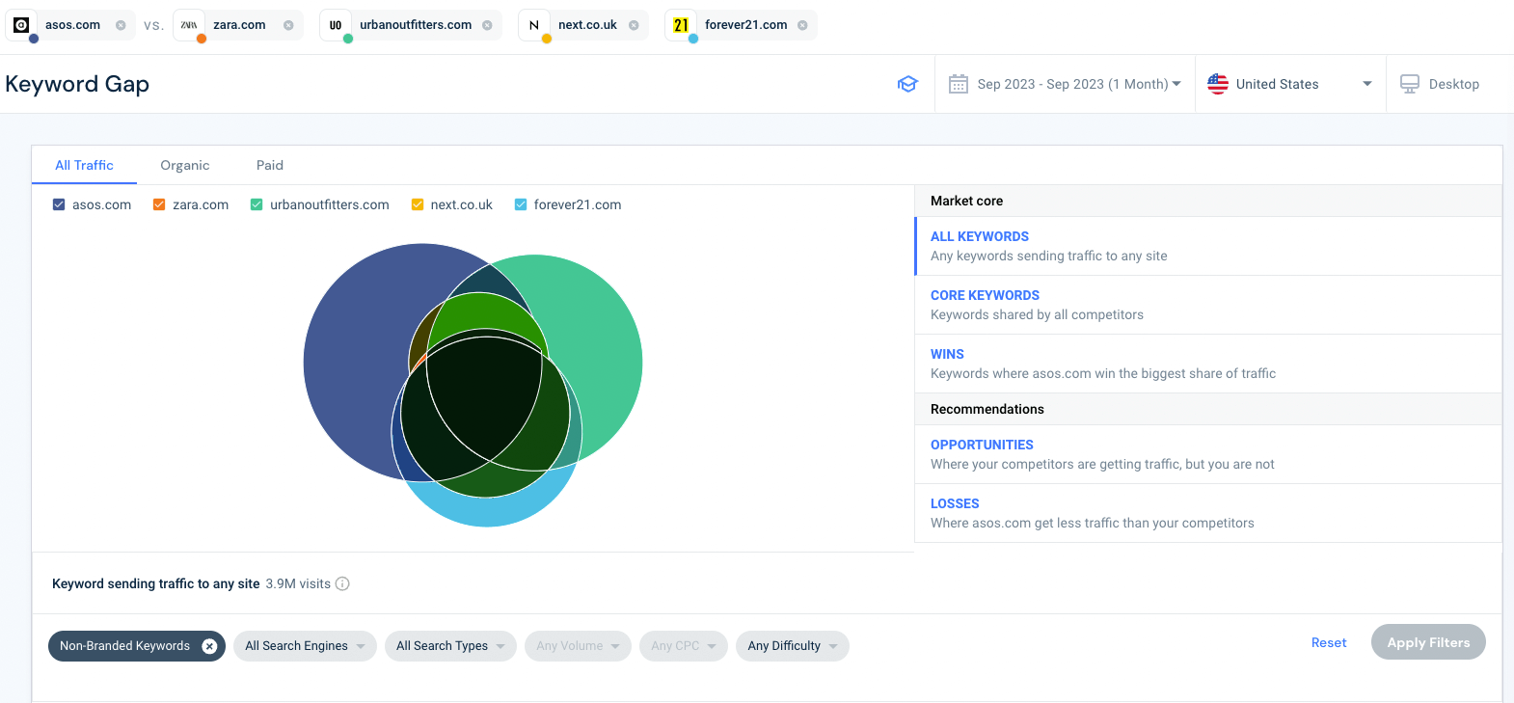Click the info icon beside 3.9M visits
This screenshot has width=1514, height=703.
point(342,583)
